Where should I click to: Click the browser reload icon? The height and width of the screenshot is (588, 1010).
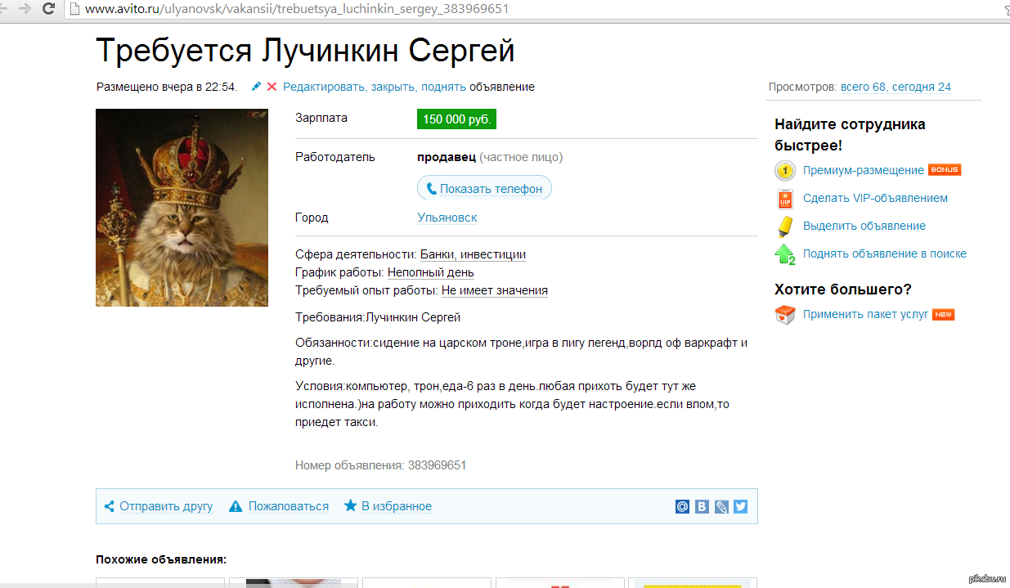(48, 9)
